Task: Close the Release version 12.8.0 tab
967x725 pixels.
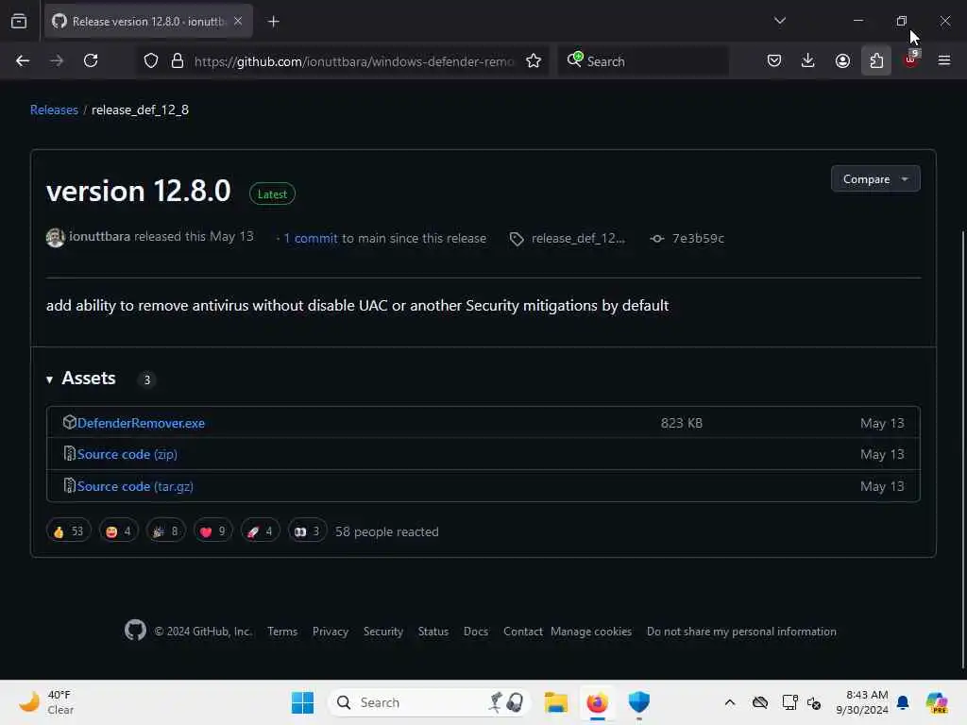Action: (238, 22)
